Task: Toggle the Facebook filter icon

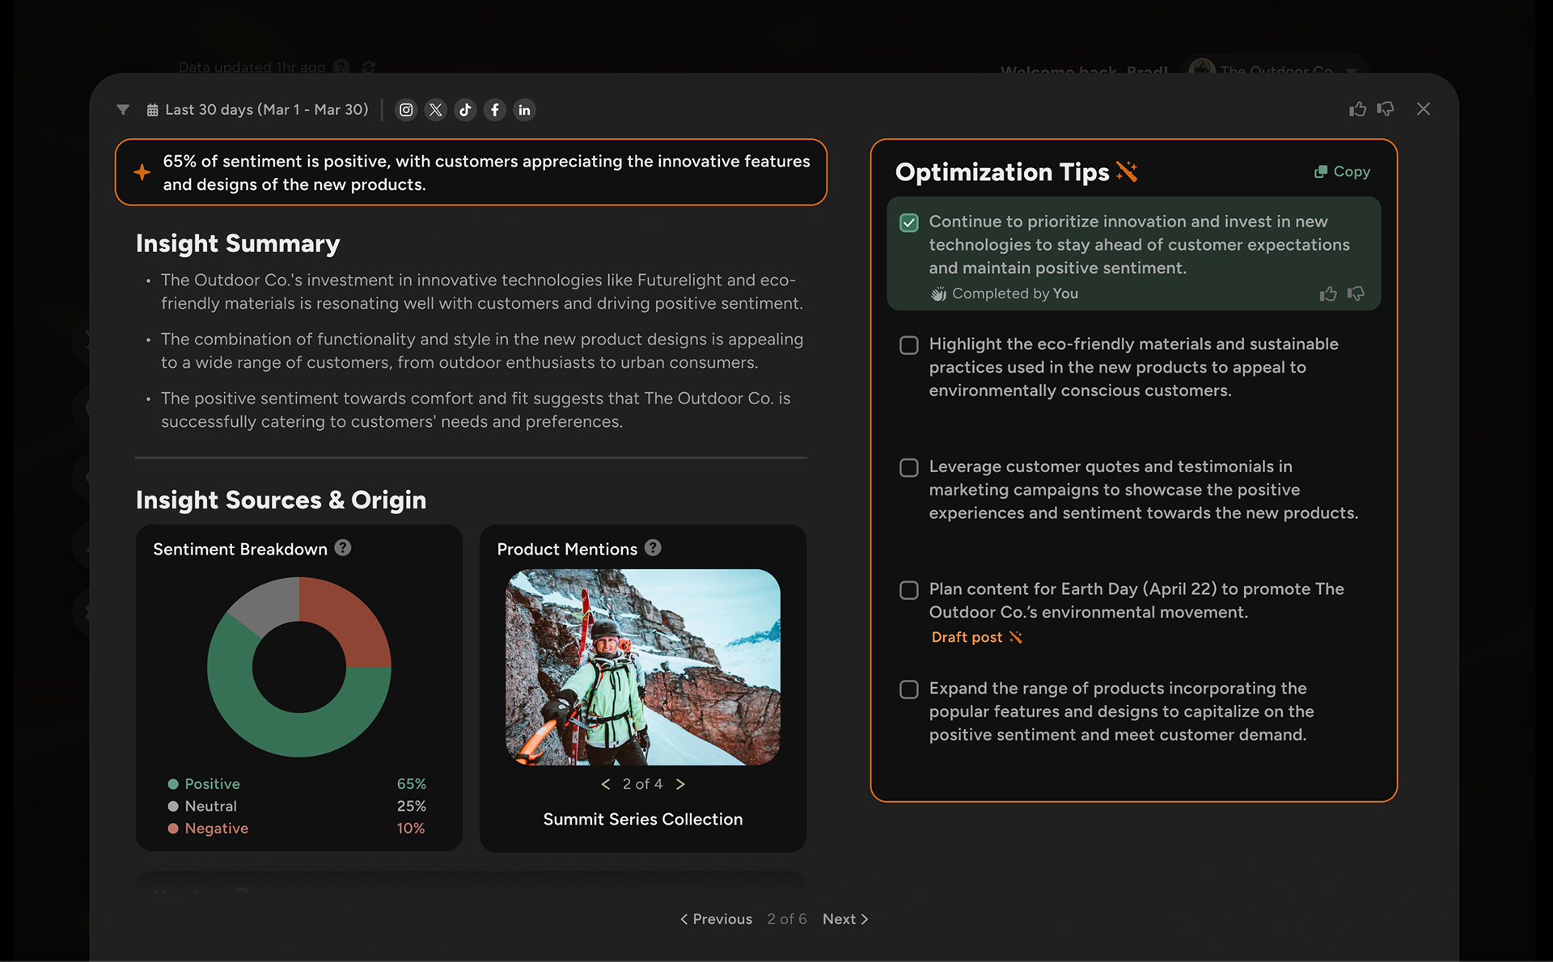Action: click(x=495, y=110)
